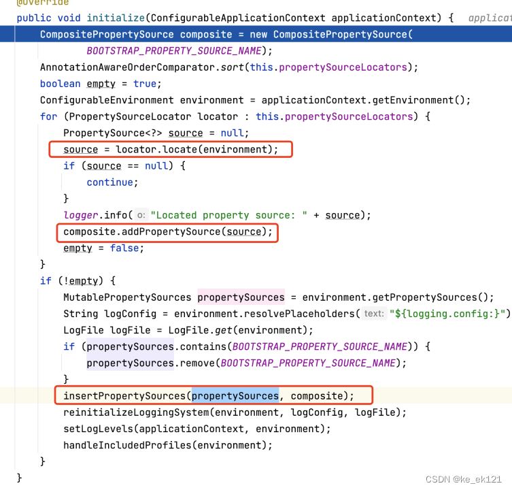Image resolution: width=512 pixels, height=490 pixels.
Task: Click the selected propertySources argument
Action: (235, 396)
